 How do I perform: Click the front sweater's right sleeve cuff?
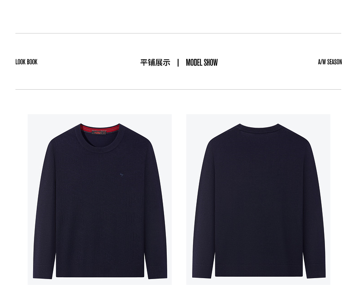coord(157,272)
